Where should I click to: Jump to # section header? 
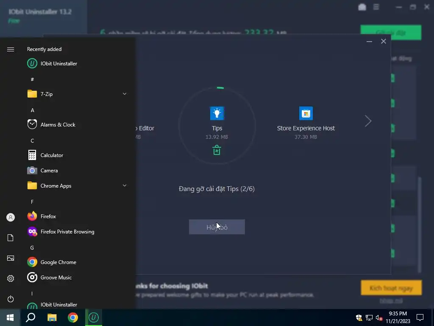(x=32, y=79)
